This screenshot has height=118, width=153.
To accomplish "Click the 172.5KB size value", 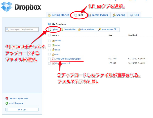I will pyautogui.click(x=112, y=63).
